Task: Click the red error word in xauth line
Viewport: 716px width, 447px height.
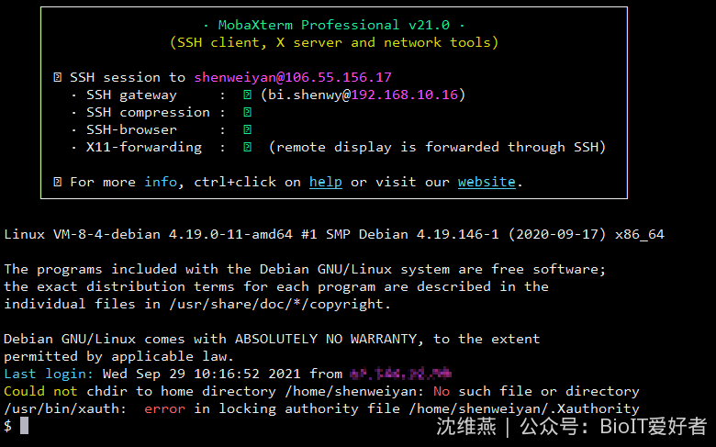Action: 165,408
